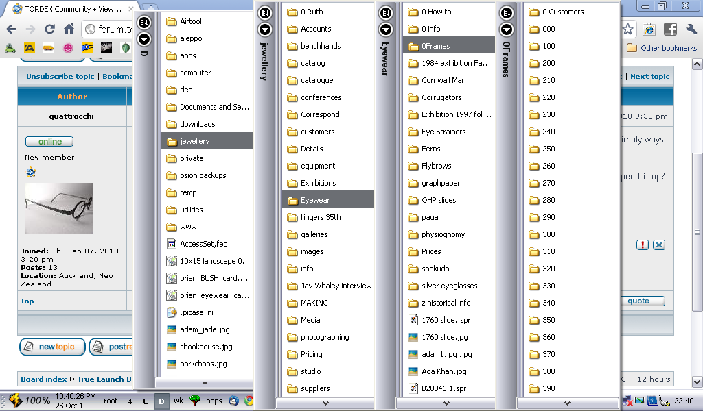This screenshot has width=703, height=411.
Task: Open the porkchops.jpg image file
Action: [x=203, y=364]
